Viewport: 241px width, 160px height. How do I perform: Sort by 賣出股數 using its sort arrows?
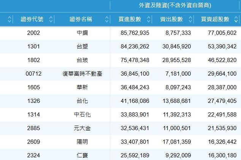coord(190,19)
